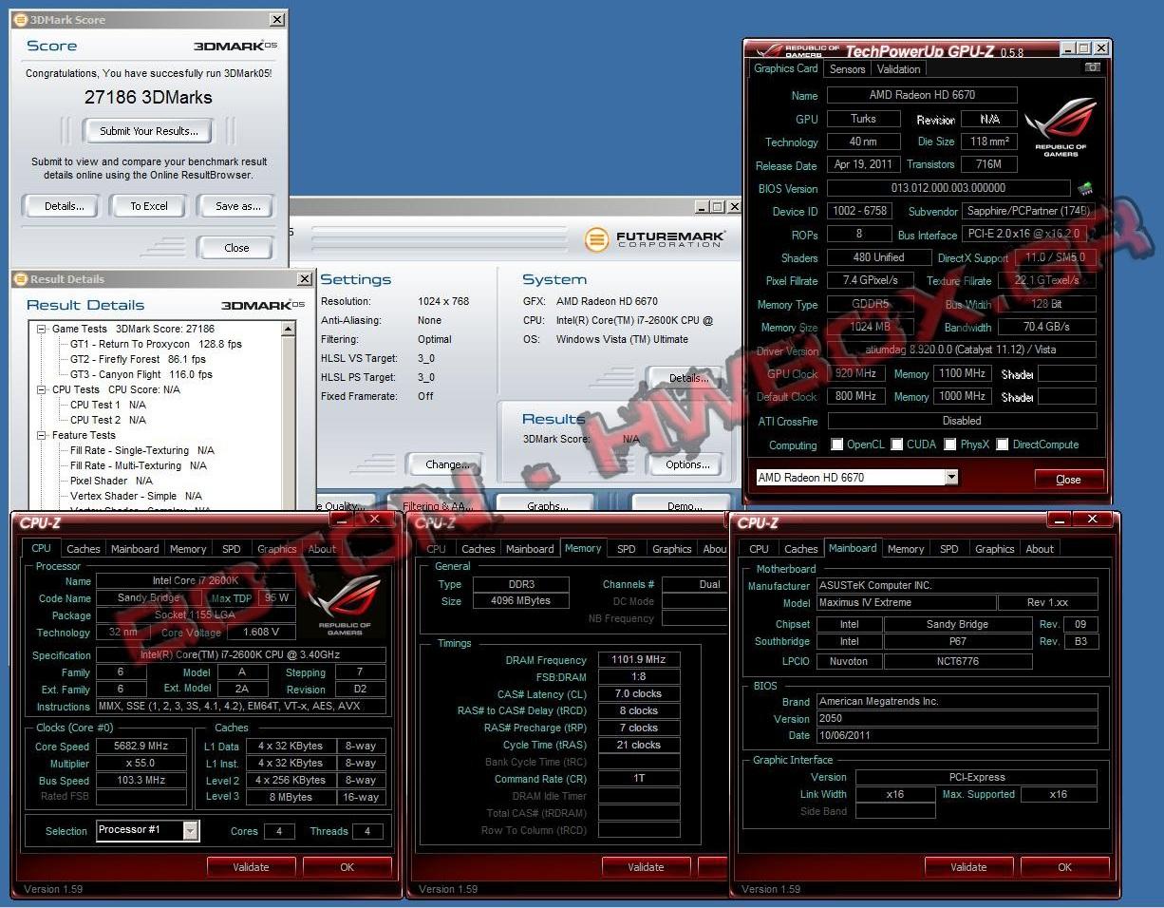1164x908 pixels.
Task: Click Validate in CPU-Z Motherboard window
Action: coord(968,866)
